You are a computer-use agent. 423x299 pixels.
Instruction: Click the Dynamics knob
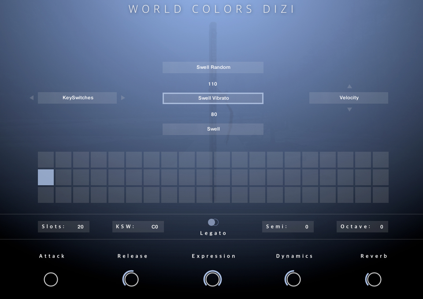(293, 279)
